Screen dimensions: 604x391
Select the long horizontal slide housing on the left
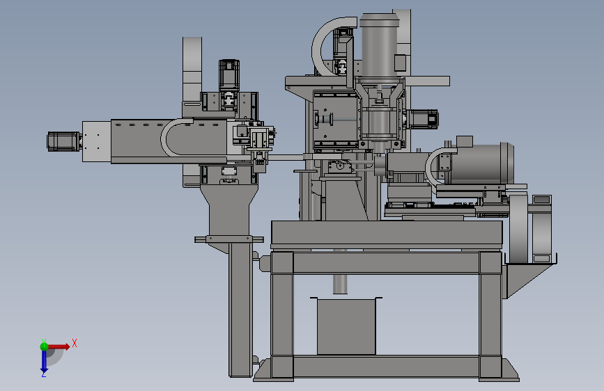point(169,141)
